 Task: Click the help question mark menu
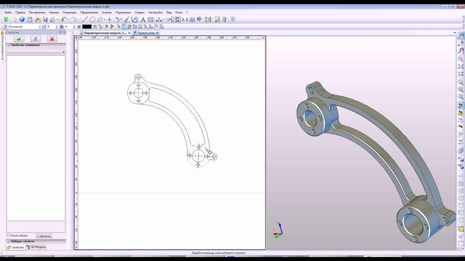coord(187,12)
